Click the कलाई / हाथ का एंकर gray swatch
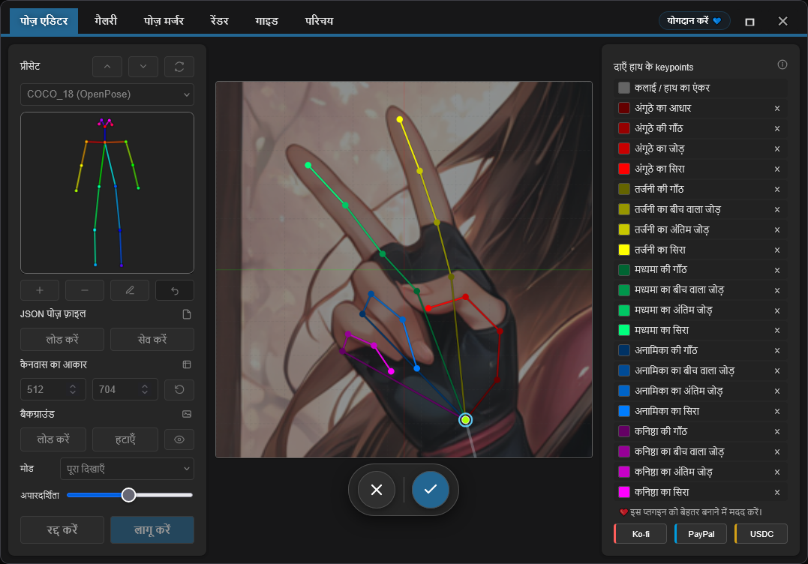The image size is (808, 564). click(624, 88)
